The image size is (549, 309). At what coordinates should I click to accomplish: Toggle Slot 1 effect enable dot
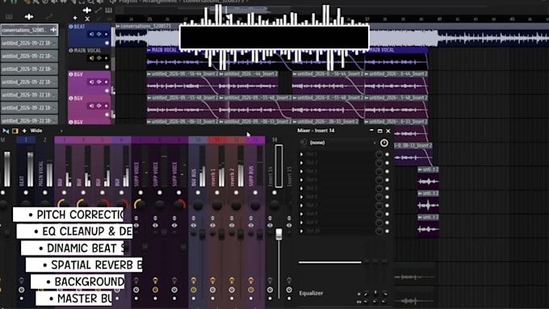tap(387, 154)
